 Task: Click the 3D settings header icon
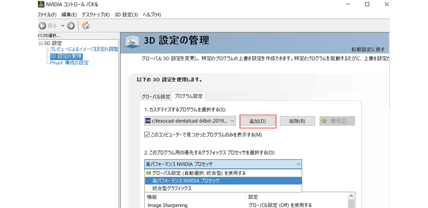click(x=132, y=41)
